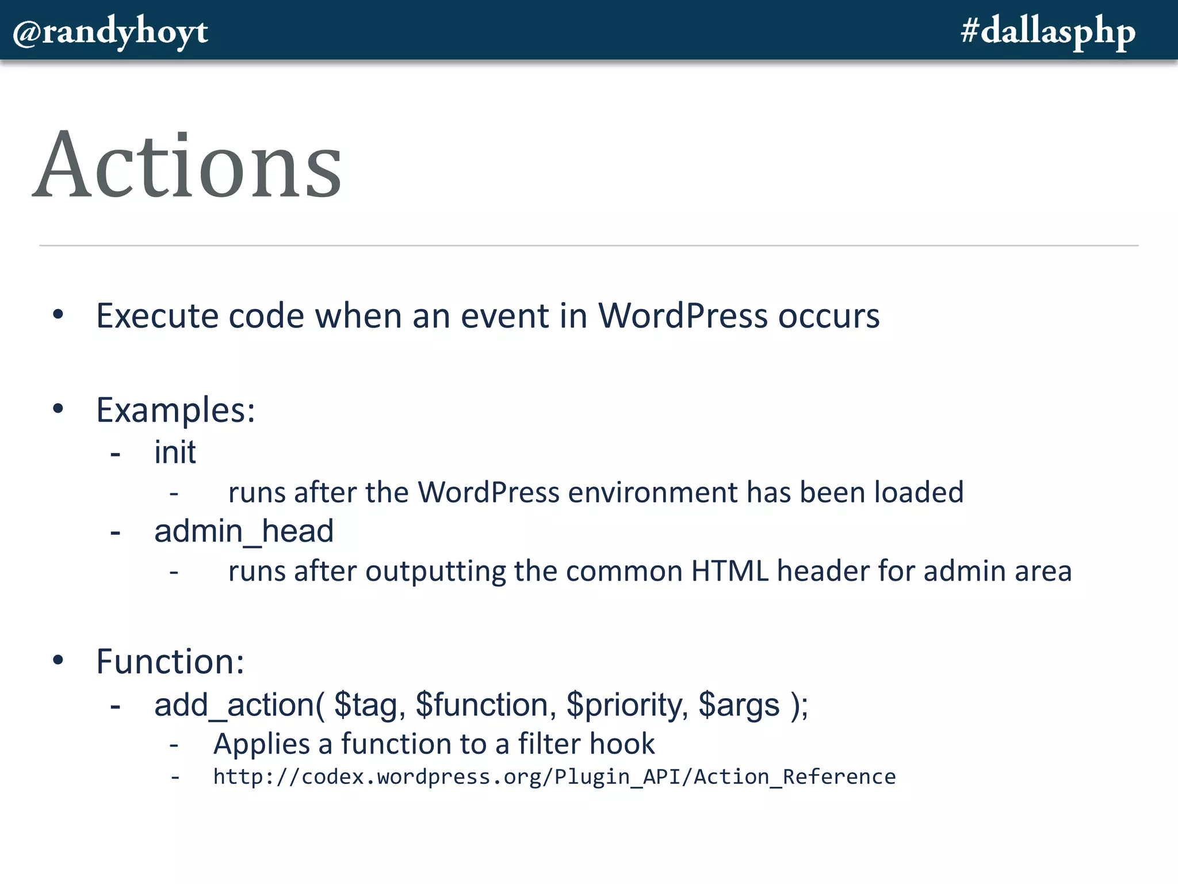1178x884 pixels.
Task: Select the 'admin_head' list item
Action: click(x=244, y=531)
